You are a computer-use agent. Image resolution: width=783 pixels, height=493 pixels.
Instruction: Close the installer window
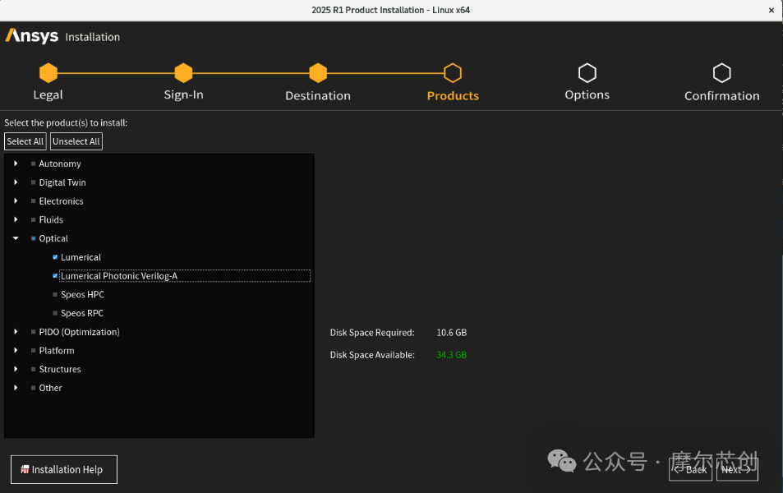[x=771, y=10]
